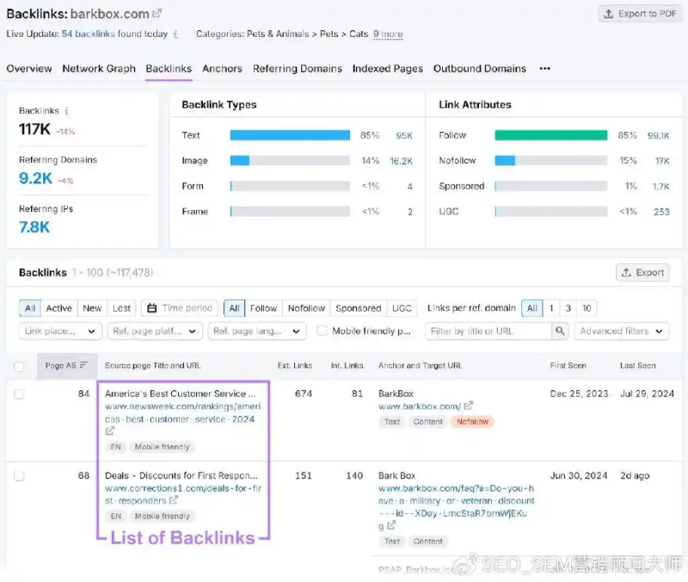Expand the Advanced filters dropdown
The width and height of the screenshot is (688, 582).
point(623,331)
